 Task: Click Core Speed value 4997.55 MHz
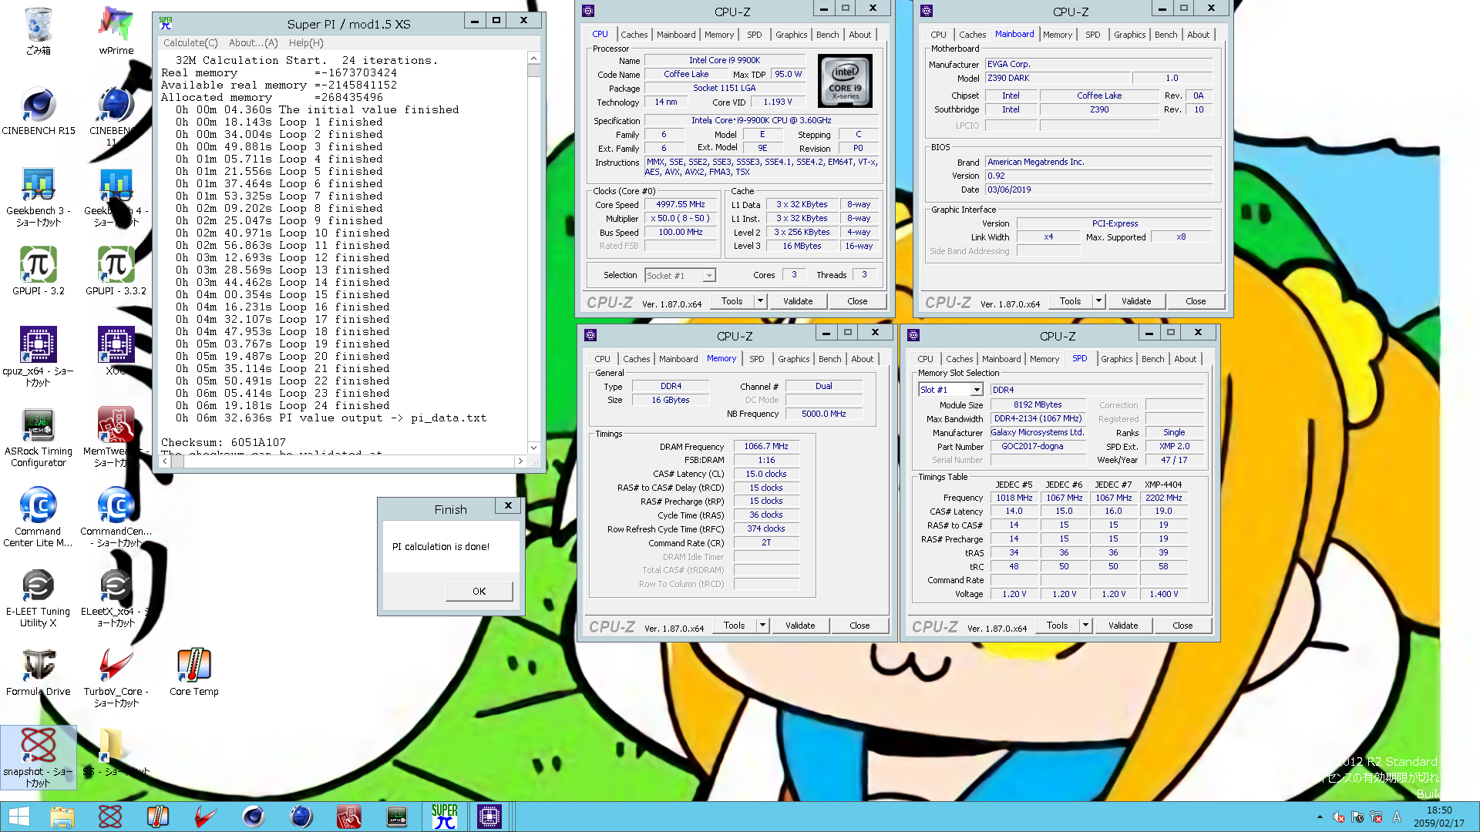[x=681, y=205]
